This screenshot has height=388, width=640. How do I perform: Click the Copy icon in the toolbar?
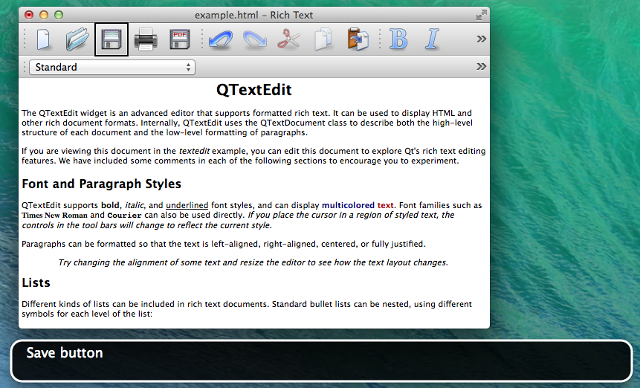[323, 39]
